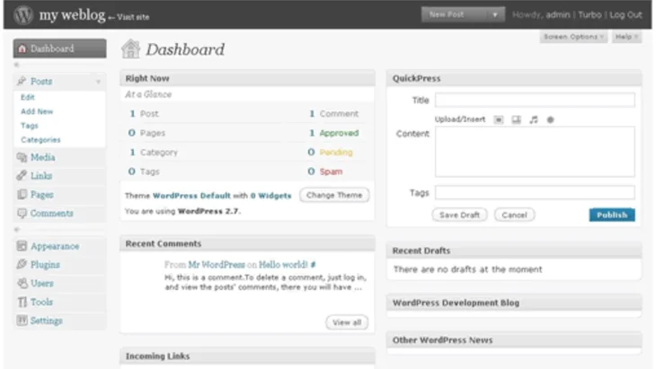The height and width of the screenshot is (369, 656).
Task: Click the Spam comments link
Action: coord(331,171)
